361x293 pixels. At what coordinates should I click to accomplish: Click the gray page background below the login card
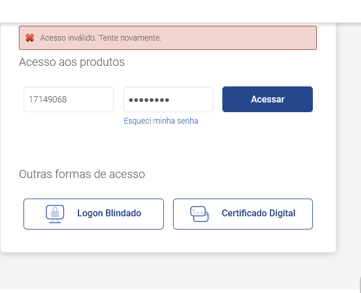click(168, 271)
